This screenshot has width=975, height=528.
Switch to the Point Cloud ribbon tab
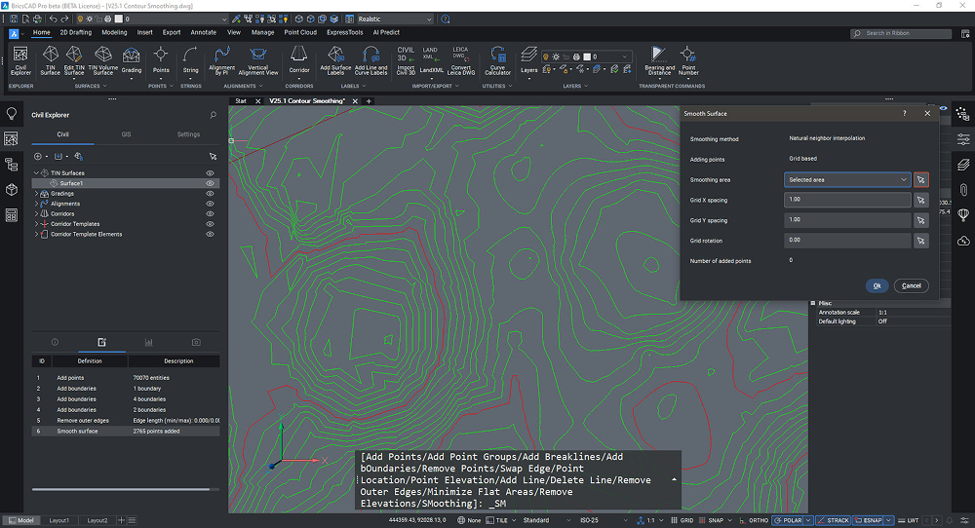pyautogui.click(x=299, y=32)
